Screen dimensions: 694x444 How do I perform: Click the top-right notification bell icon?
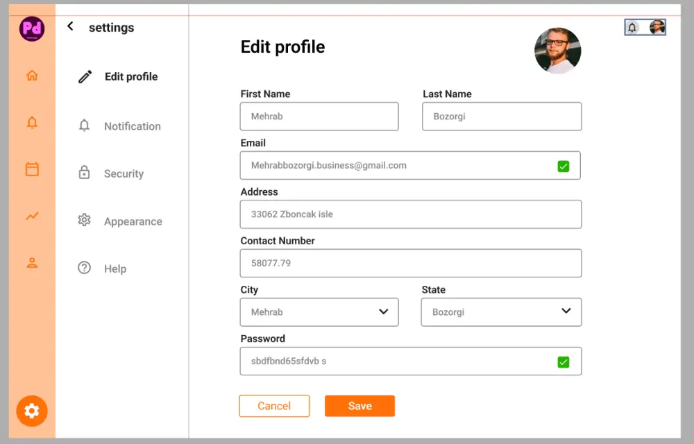point(632,28)
